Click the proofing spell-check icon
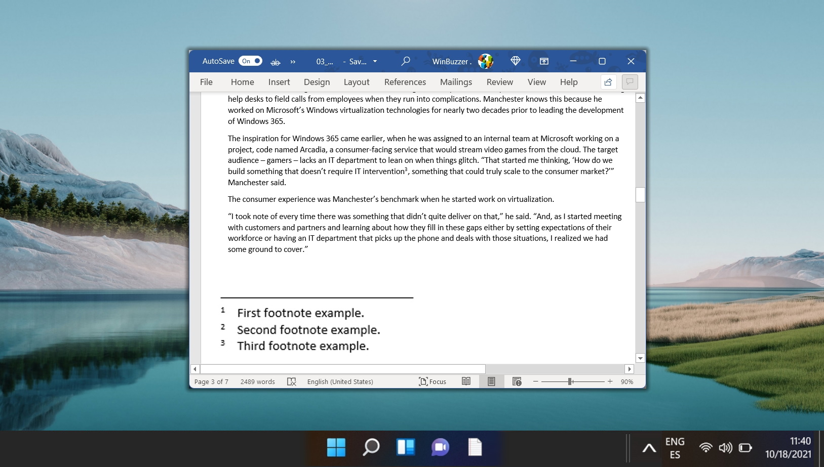824x467 pixels. 292,381
